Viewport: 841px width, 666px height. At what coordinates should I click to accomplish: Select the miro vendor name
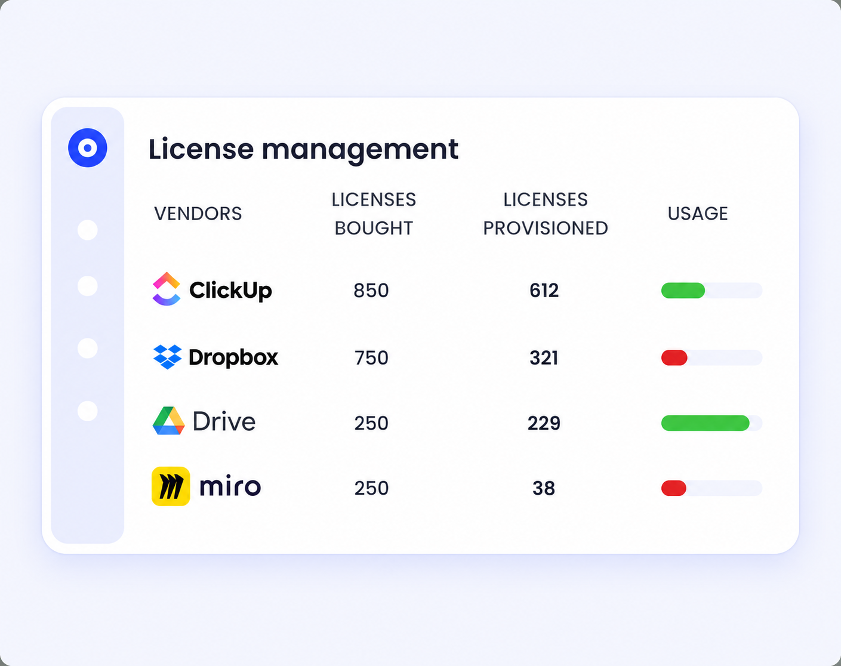[x=230, y=486]
